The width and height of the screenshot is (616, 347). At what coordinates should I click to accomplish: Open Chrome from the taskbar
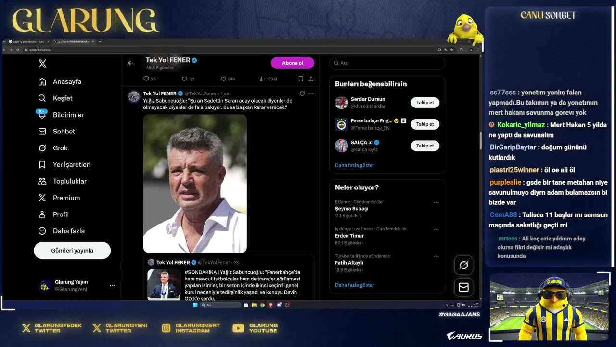tap(262, 305)
